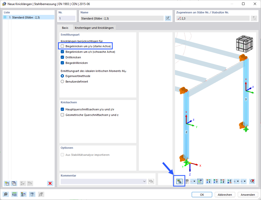
Task: Click the monitor with blue surface icon
Action: click(32, 194)
